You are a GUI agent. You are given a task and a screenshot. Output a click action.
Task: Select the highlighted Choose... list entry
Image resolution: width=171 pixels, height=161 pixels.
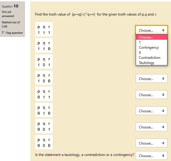(151, 37)
